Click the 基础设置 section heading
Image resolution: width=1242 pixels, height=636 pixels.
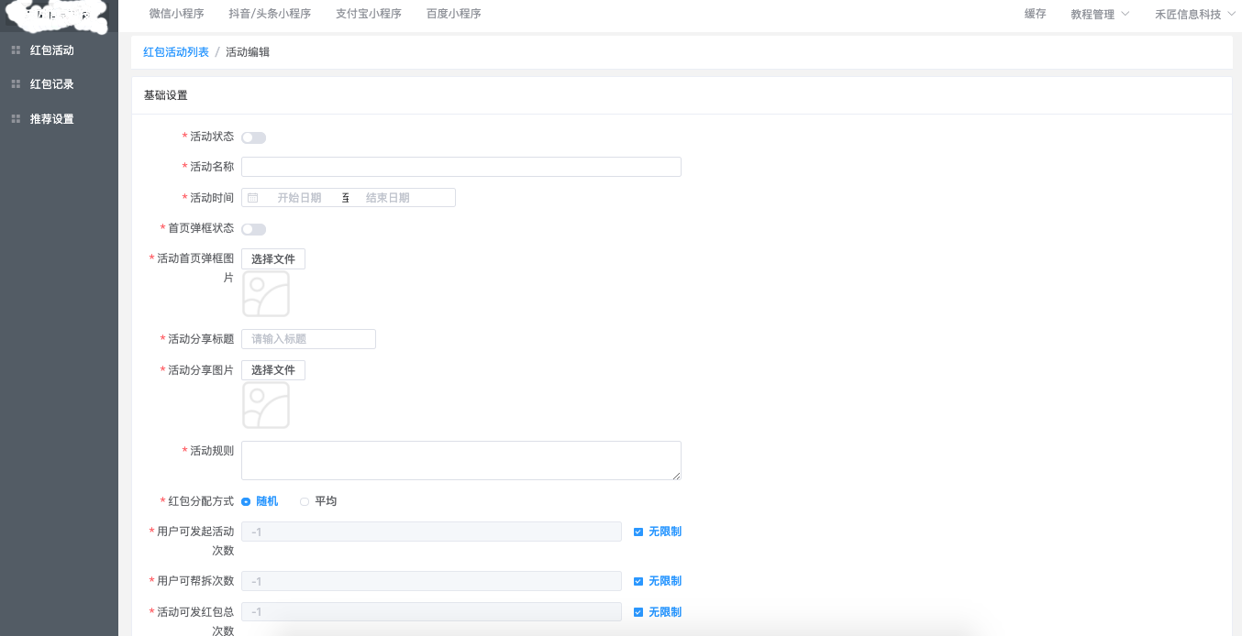click(166, 95)
